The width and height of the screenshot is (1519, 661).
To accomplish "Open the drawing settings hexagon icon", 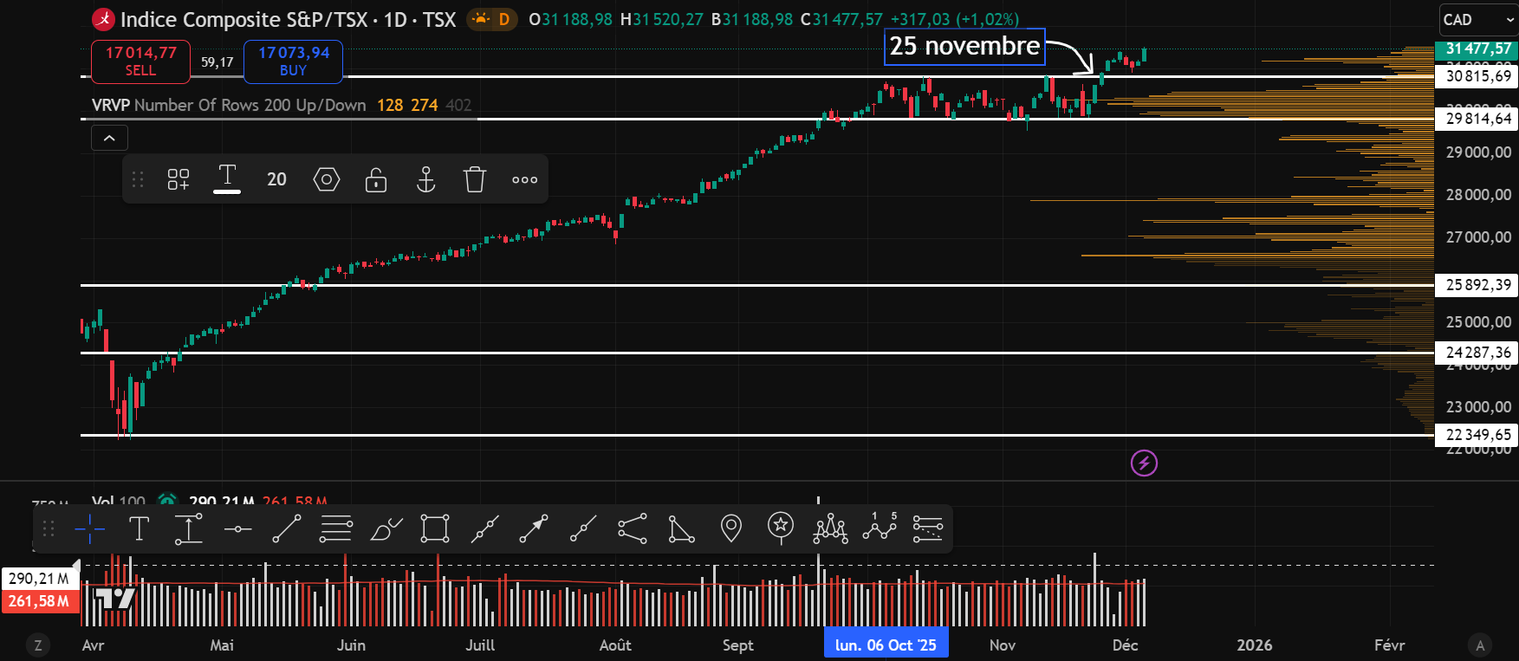I will [327, 179].
